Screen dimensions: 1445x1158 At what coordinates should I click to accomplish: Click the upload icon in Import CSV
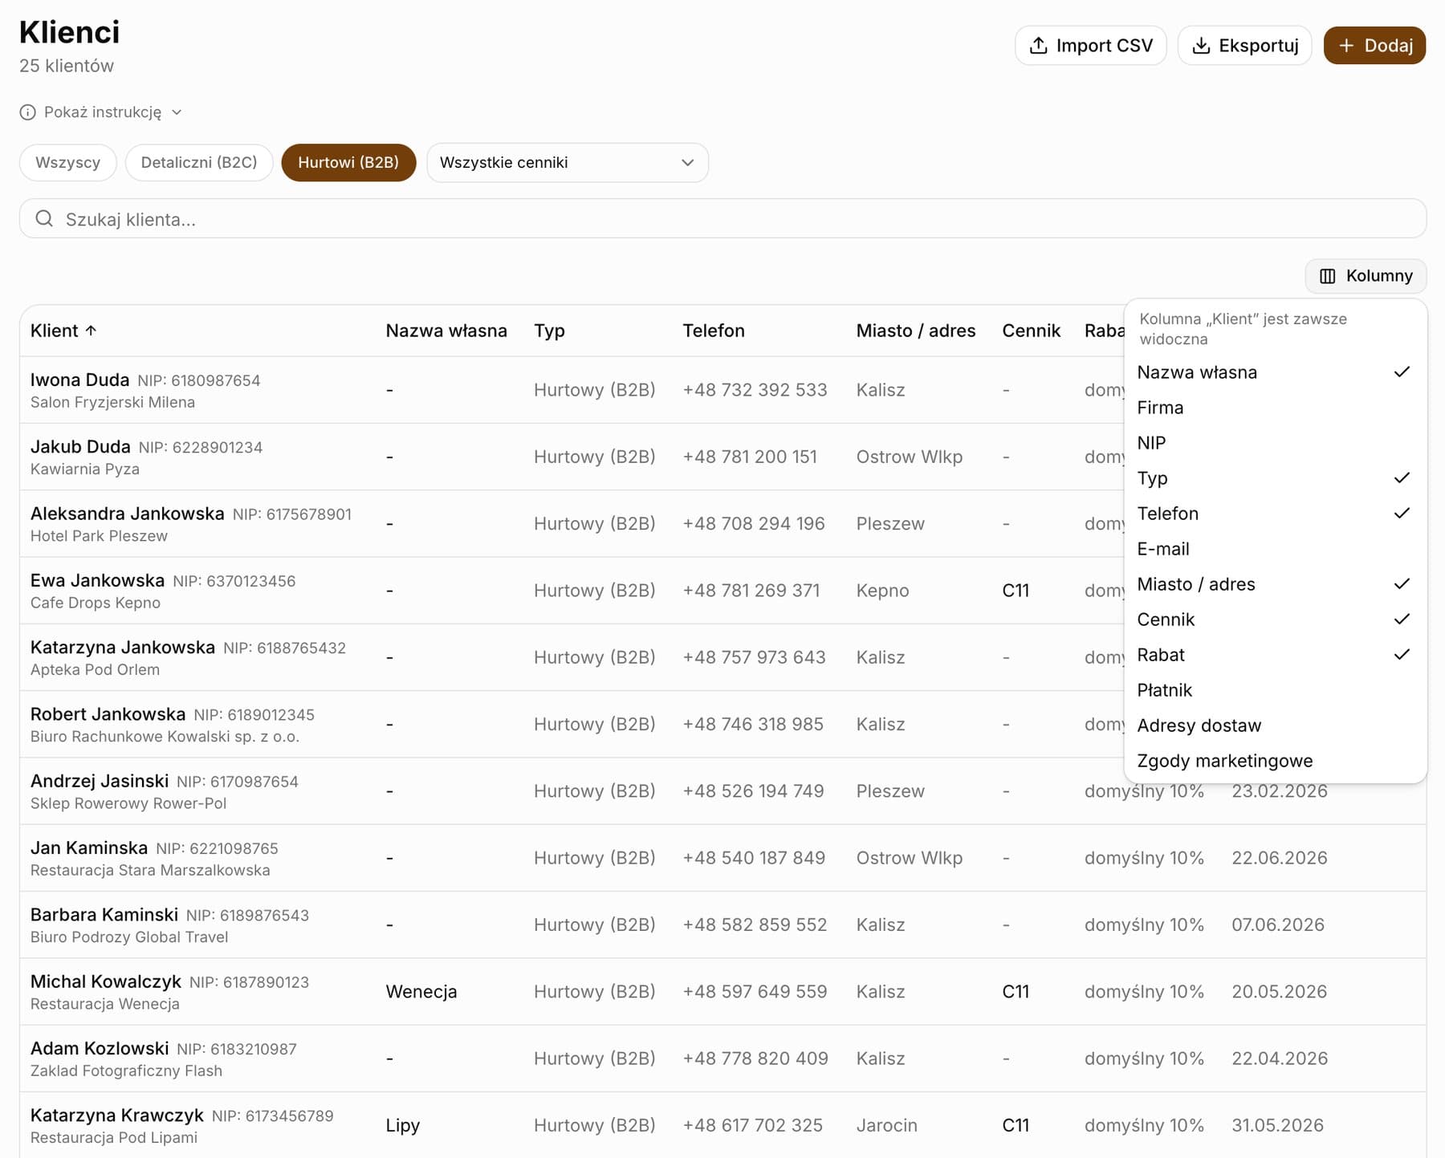(1038, 46)
